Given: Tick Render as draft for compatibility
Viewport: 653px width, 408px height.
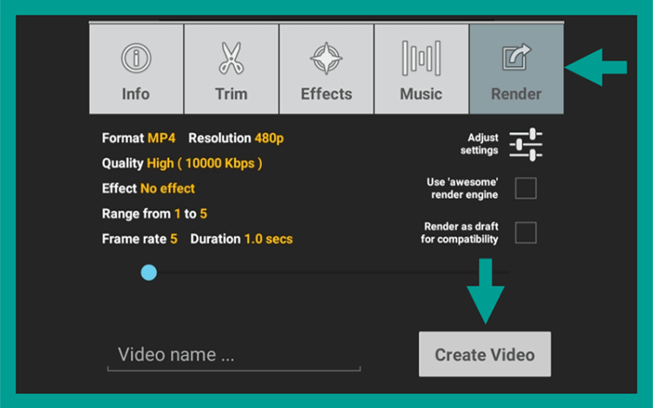Looking at the screenshot, I should 526,233.
